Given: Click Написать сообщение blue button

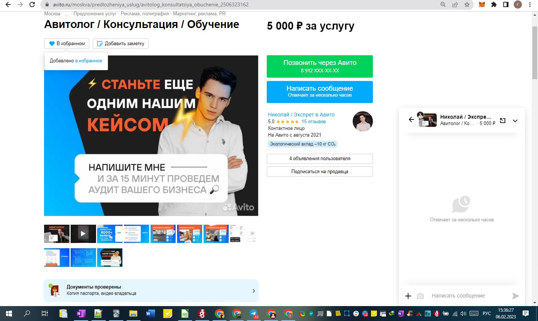Looking at the screenshot, I should point(320,92).
